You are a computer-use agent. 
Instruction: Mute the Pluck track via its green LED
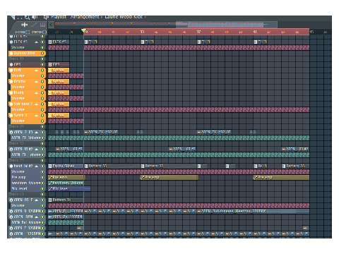pyautogui.click(x=42, y=92)
